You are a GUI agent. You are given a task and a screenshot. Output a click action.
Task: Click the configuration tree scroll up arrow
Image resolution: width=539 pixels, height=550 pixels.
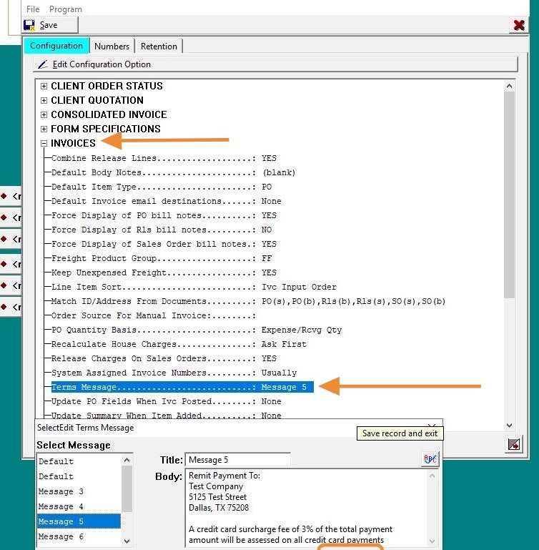[509, 86]
